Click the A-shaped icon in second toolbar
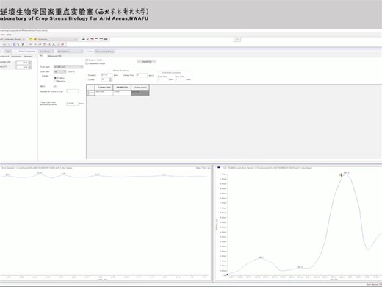The width and height of the screenshot is (382, 287). pos(54,44)
